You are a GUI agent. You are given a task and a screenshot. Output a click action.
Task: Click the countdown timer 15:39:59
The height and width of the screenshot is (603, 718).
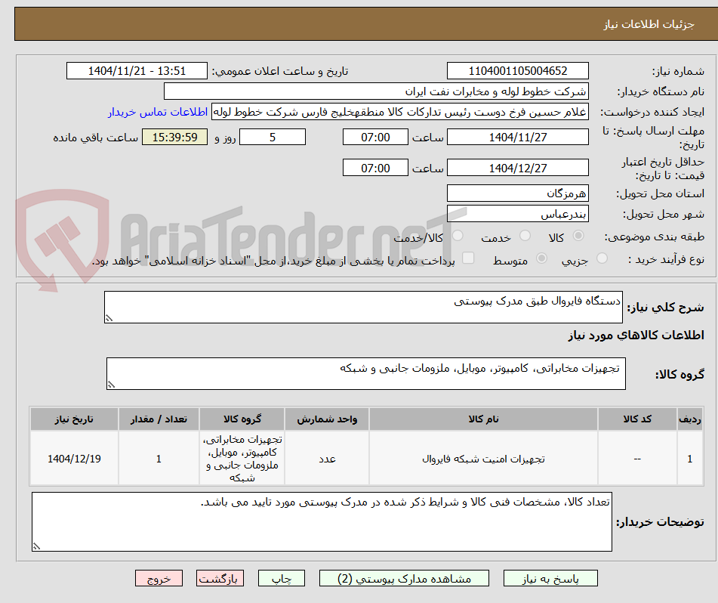(x=174, y=137)
